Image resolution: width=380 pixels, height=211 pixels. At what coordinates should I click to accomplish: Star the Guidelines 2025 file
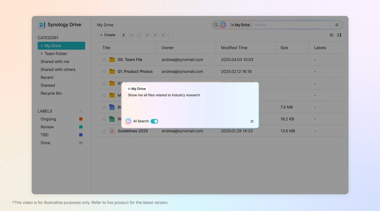[x=104, y=131]
